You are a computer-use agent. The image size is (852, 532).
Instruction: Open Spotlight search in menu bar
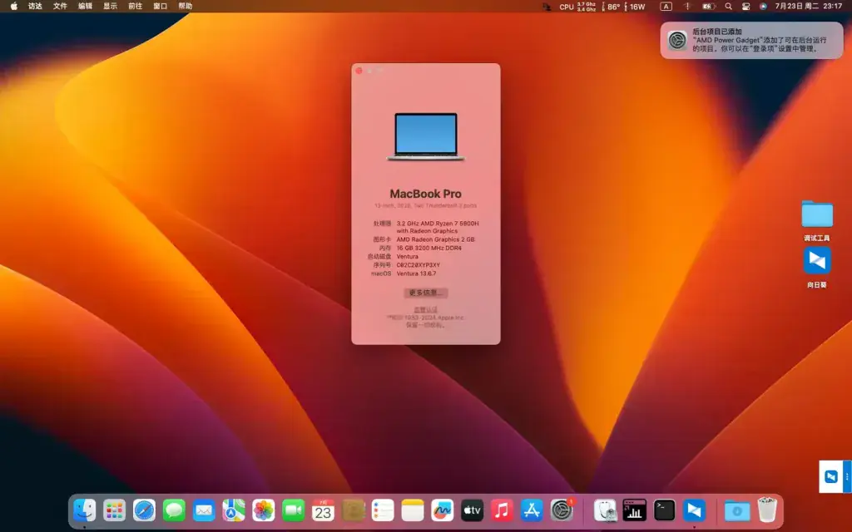729,7
